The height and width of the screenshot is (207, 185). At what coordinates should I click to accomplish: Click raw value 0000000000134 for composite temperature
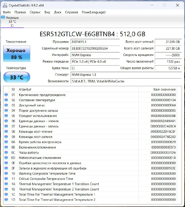coord(163,100)
